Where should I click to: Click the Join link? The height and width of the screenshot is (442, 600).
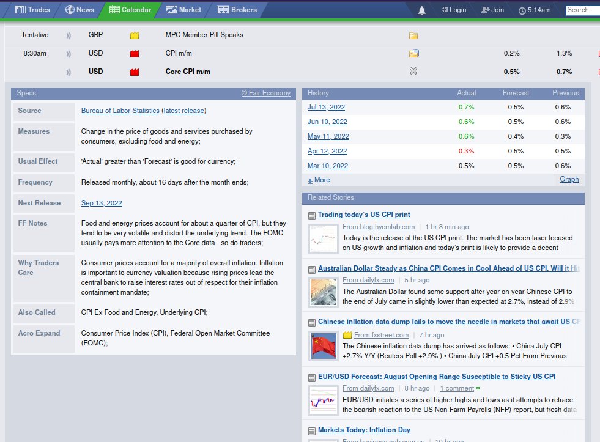(492, 10)
